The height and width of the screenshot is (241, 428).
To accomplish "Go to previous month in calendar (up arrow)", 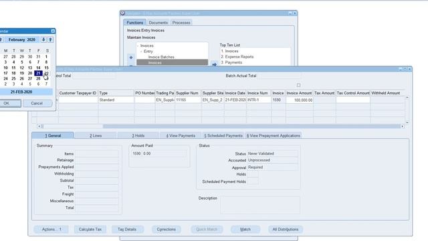I will [51, 40].
